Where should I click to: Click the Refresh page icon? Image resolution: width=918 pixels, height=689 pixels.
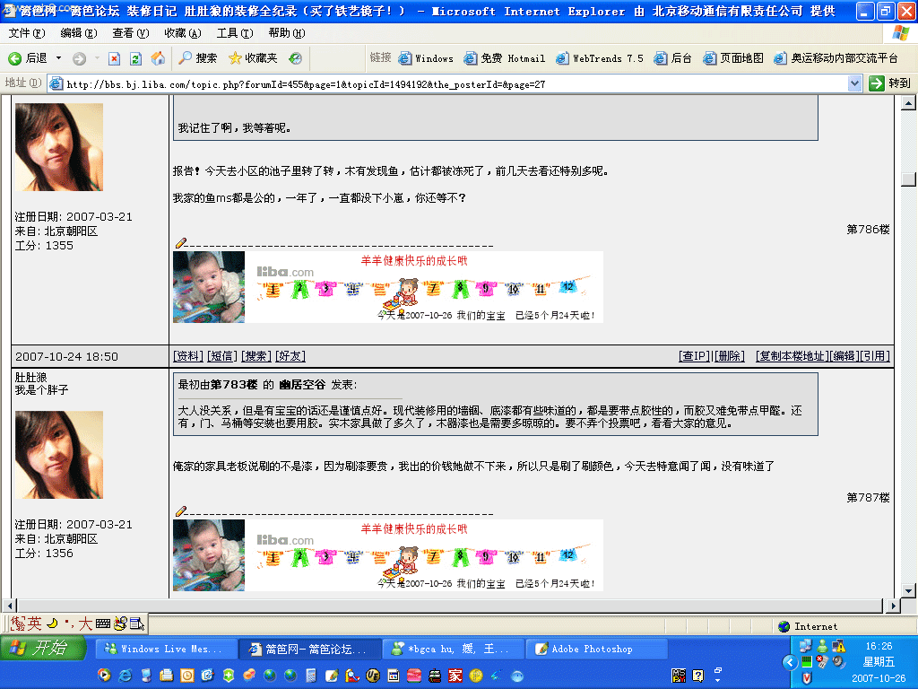[134, 59]
